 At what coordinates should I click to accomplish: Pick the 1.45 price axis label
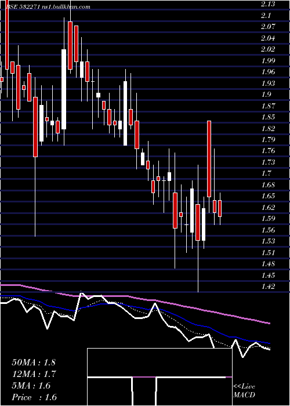tap(268, 275)
